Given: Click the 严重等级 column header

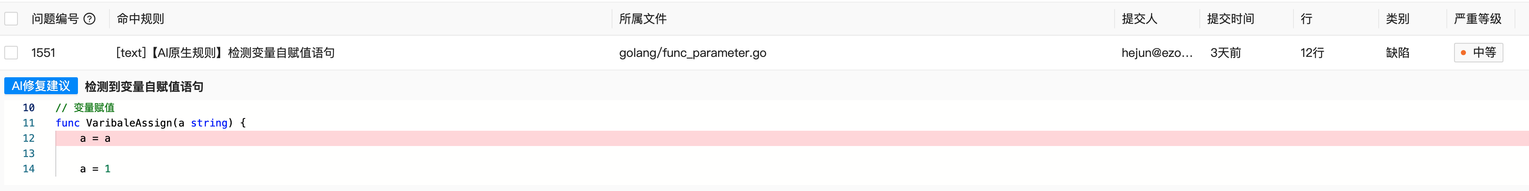Looking at the screenshot, I should pyautogui.click(x=1477, y=19).
